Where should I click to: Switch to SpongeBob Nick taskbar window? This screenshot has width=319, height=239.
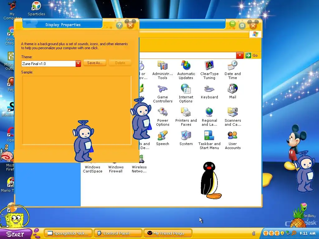click(68, 233)
